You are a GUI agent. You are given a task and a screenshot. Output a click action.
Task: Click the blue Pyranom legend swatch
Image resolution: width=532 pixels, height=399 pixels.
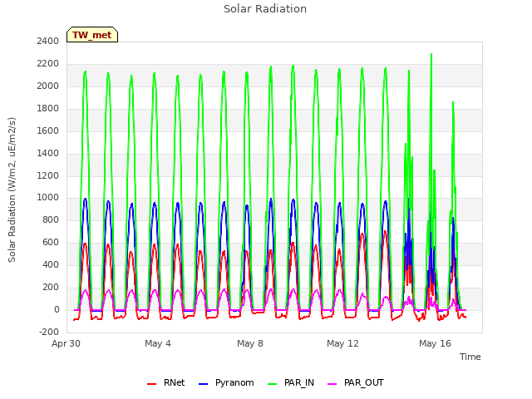coord(203,384)
